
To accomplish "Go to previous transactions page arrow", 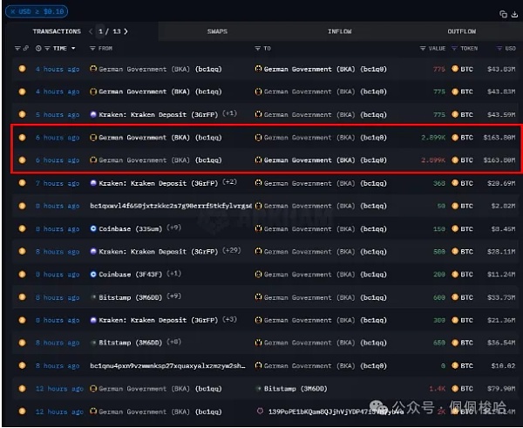I will pyautogui.click(x=92, y=31).
